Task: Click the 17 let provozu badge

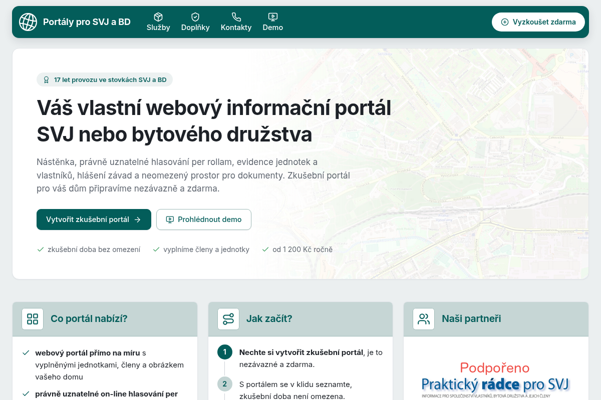Action: pyautogui.click(x=105, y=79)
